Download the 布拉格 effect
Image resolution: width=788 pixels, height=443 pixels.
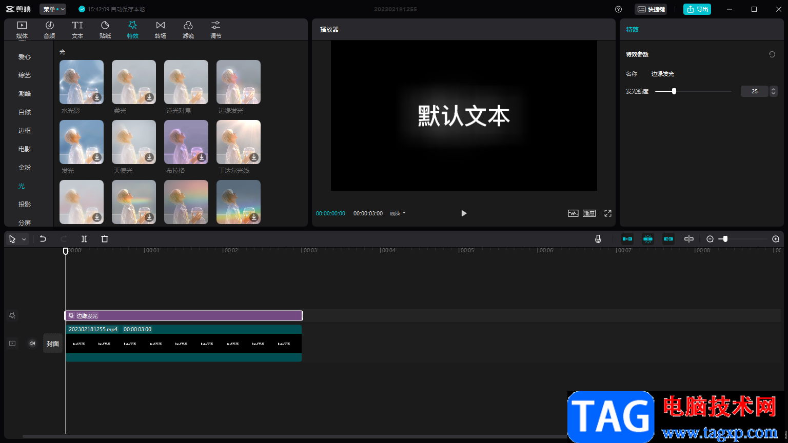point(202,157)
